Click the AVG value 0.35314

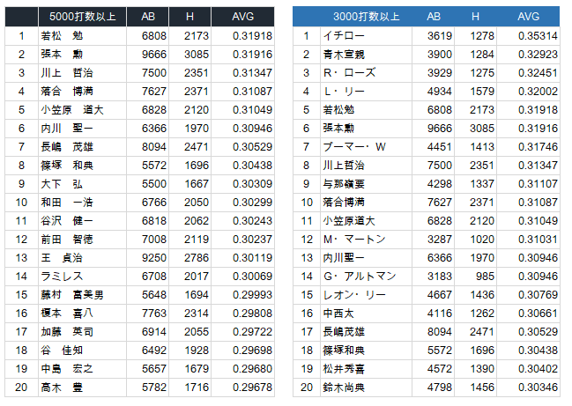(x=538, y=36)
